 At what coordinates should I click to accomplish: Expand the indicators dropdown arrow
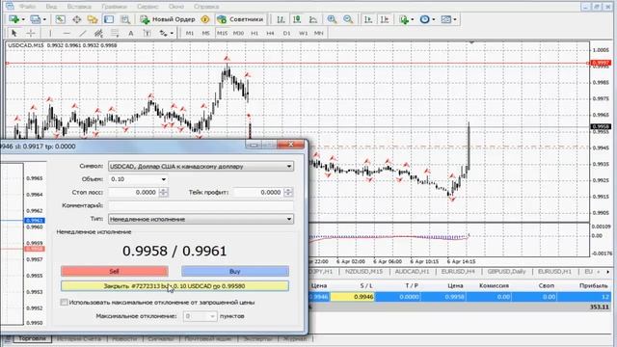tap(413, 19)
